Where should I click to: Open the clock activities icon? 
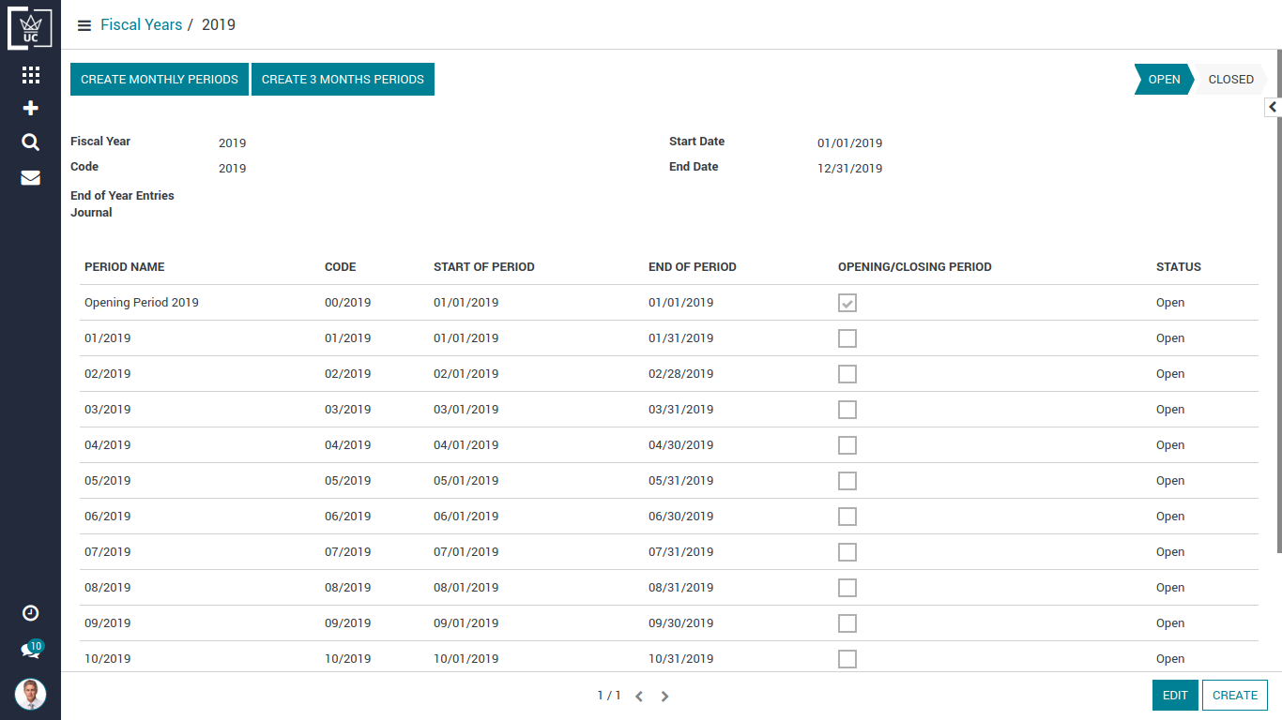pyautogui.click(x=30, y=613)
